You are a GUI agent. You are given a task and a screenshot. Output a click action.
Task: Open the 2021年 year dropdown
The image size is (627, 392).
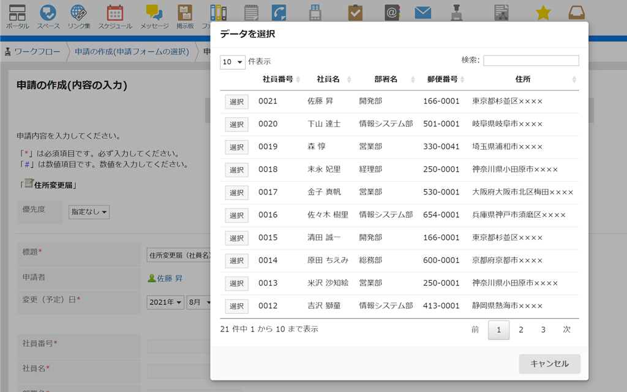pos(165,302)
